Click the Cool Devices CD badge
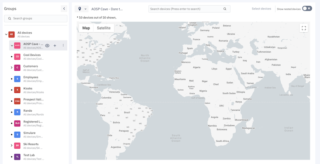The image size is (320, 164). click(x=17, y=57)
